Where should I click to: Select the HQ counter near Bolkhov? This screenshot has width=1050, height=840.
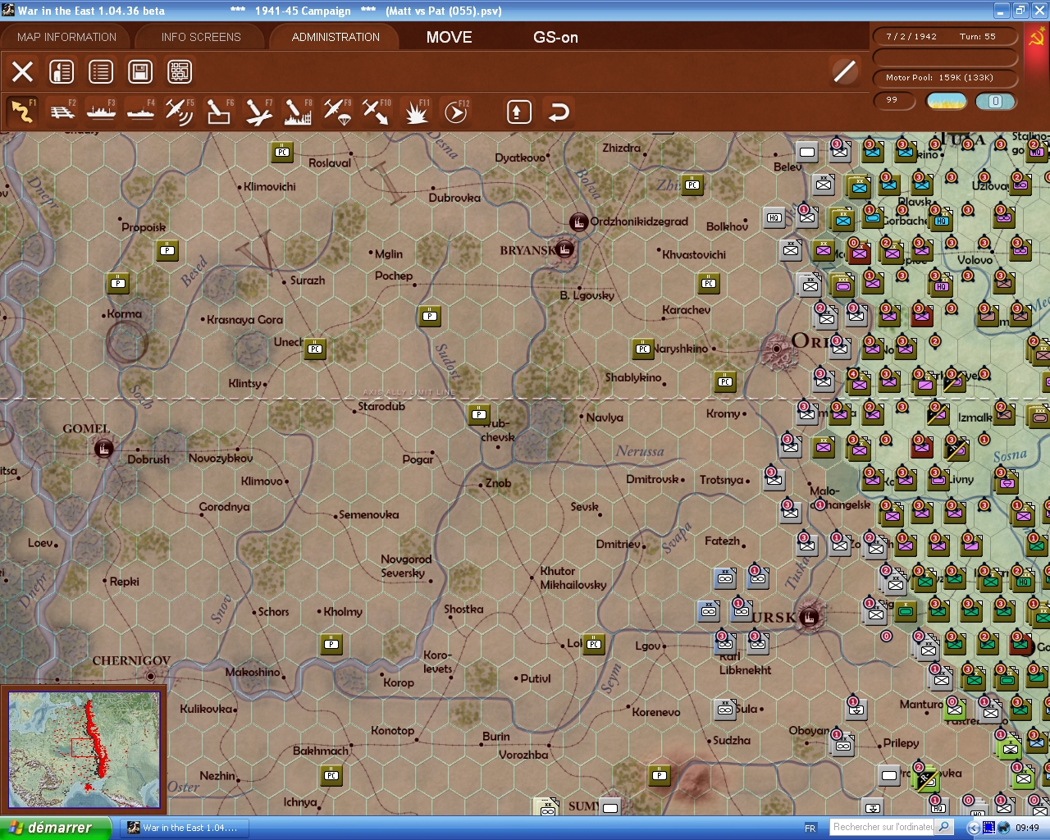coord(774,217)
